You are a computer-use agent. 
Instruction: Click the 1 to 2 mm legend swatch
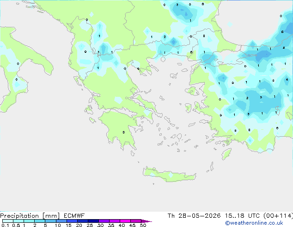(29, 221)
